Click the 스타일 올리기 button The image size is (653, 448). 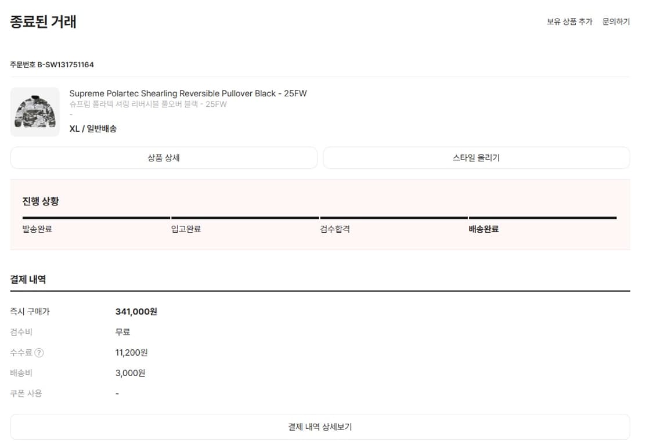(x=476, y=158)
